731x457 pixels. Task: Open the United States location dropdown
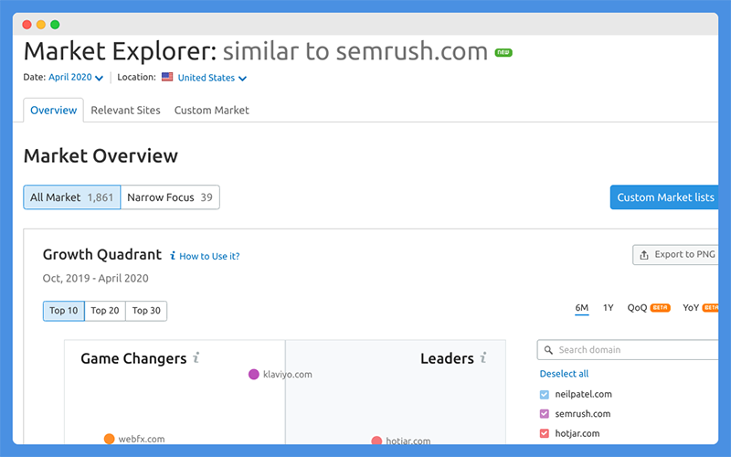pos(212,78)
